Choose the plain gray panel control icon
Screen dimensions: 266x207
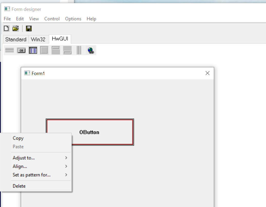coord(44,50)
